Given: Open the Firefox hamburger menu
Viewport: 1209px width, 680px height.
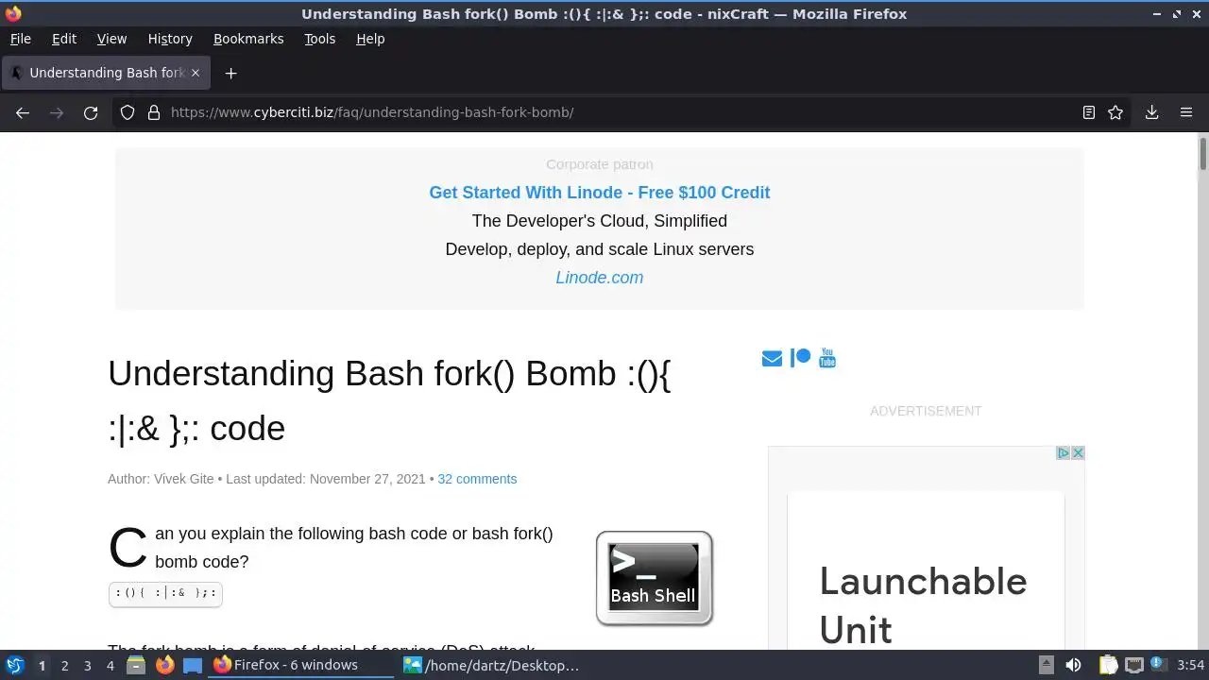Looking at the screenshot, I should pyautogui.click(x=1186, y=112).
